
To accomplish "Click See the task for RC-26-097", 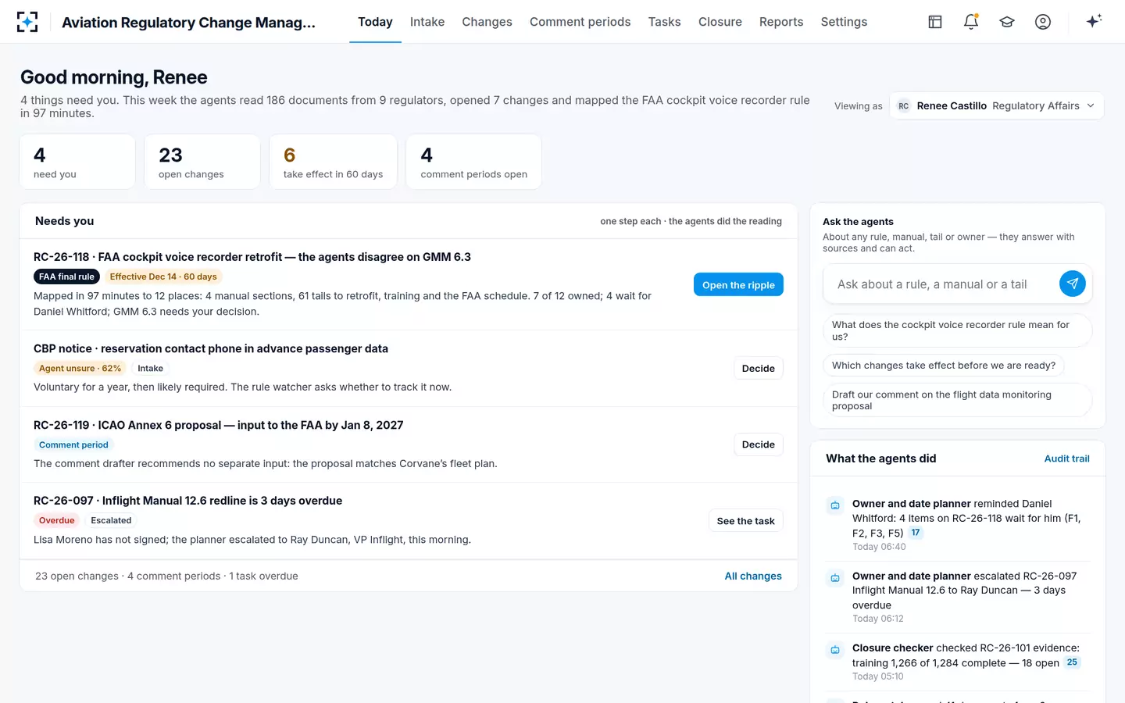I will click(x=745, y=521).
